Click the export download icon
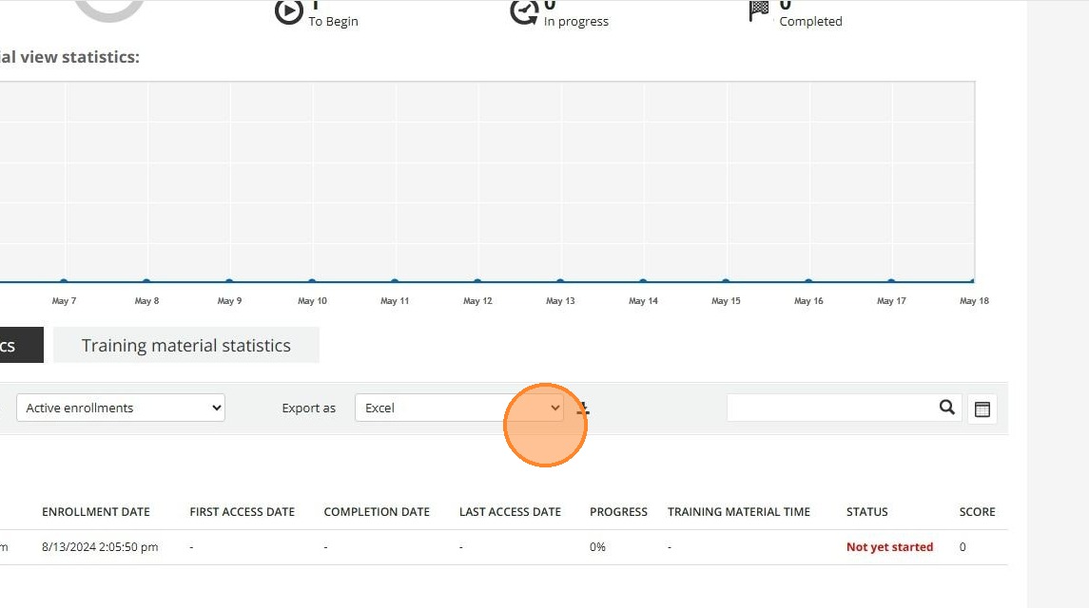The width and height of the screenshot is (1089, 608). pyautogui.click(x=583, y=408)
